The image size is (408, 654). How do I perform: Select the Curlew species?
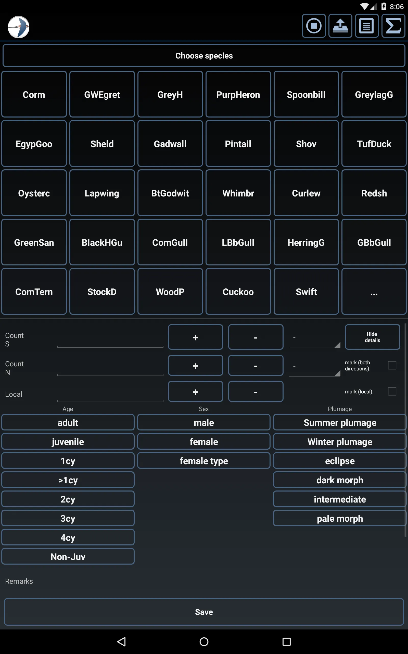tap(306, 193)
